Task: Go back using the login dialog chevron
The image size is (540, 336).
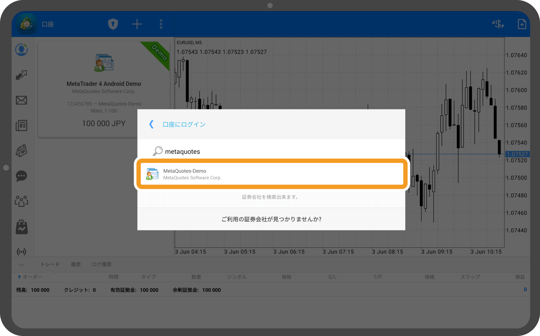Action: [151, 124]
